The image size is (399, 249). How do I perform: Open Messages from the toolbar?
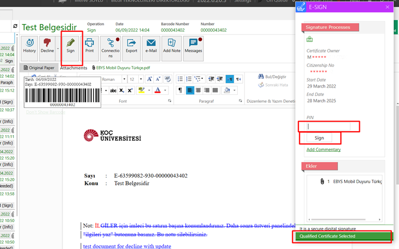click(x=193, y=46)
